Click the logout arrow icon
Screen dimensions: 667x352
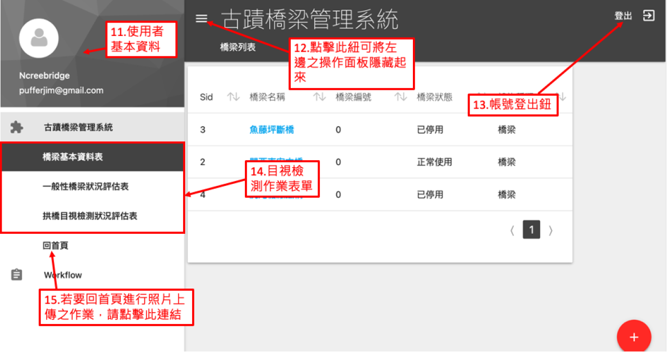pos(649,16)
